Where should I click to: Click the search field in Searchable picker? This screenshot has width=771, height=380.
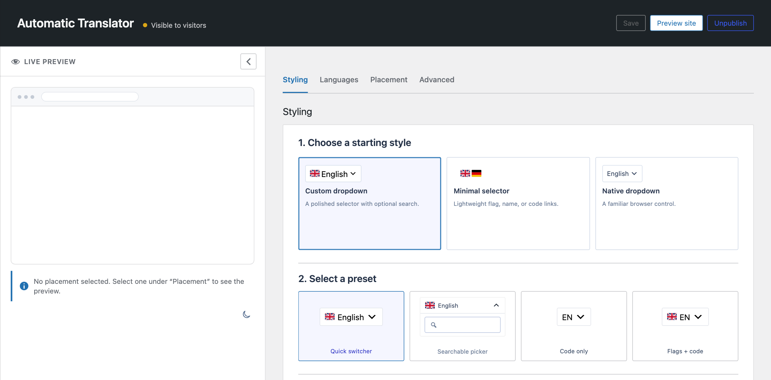463,325
